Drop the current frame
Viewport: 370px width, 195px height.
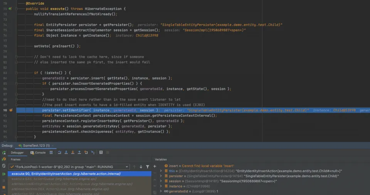[86, 153]
